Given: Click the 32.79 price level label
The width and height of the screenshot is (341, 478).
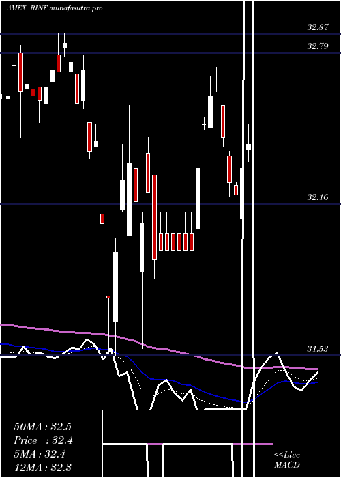Looking at the screenshot, I should [318, 46].
